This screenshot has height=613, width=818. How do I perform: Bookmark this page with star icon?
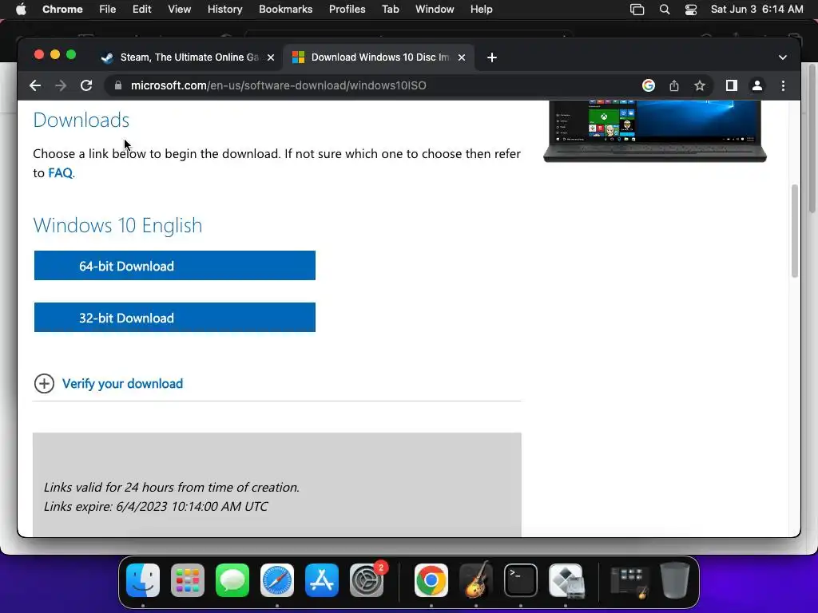tap(700, 85)
